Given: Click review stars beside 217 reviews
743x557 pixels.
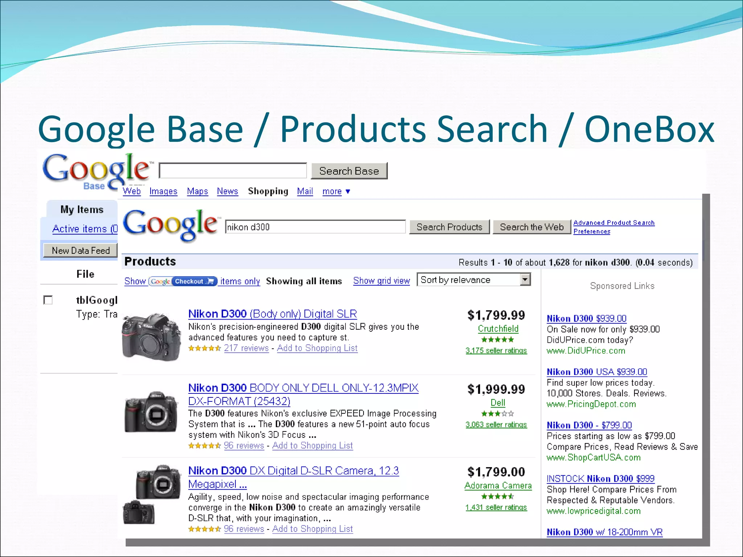Looking at the screenshot, I should tap(205, 348).
